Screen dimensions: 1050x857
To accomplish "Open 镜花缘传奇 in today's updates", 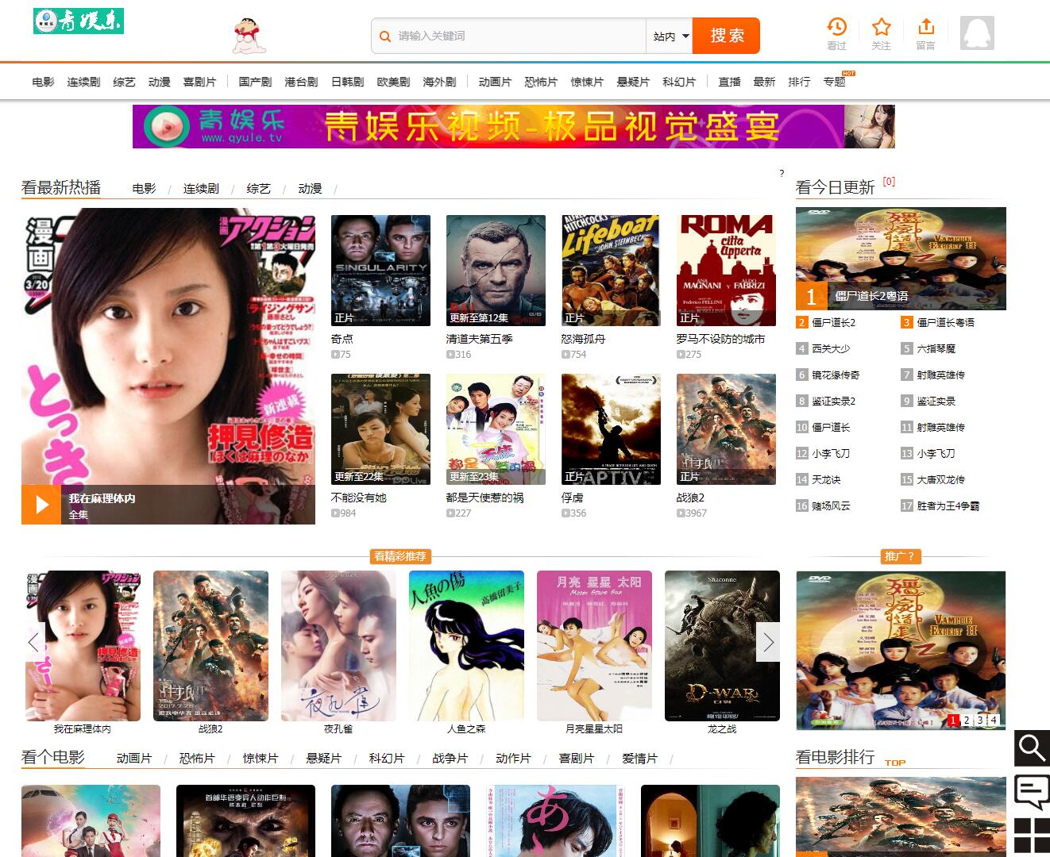I will [x=836, y=375].
